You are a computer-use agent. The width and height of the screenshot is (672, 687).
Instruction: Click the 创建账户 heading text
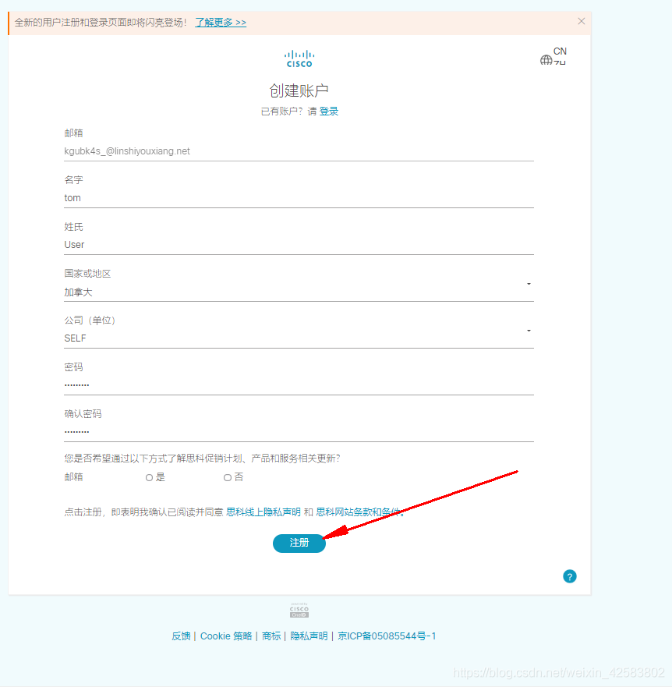(x=299, y=90)
